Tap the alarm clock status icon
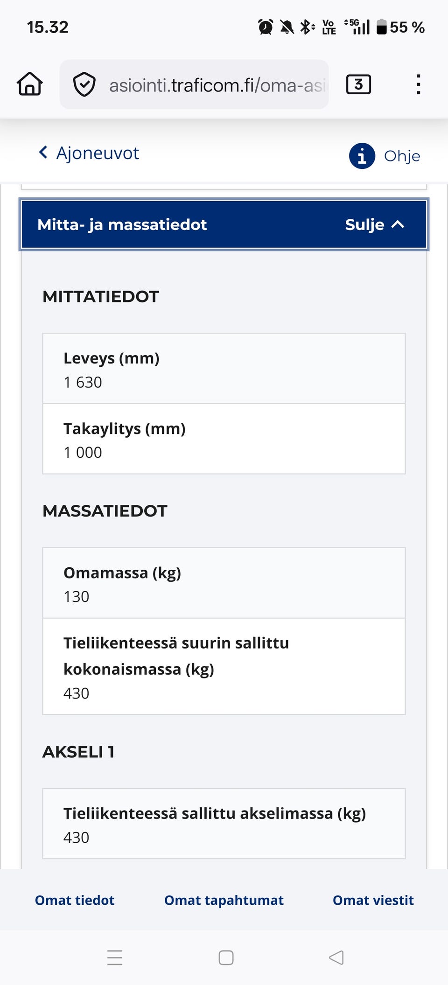Image resolution: width=448 pixels, height=985 pixels. pos(266,27)
